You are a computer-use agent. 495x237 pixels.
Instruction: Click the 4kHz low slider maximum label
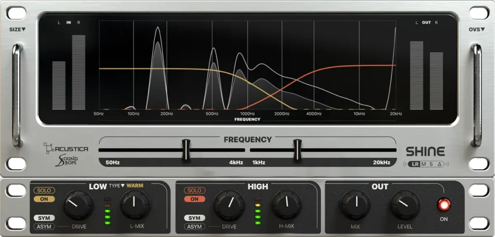[x=236, y=163]
